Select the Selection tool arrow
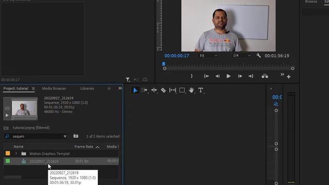 pos(135,90)
